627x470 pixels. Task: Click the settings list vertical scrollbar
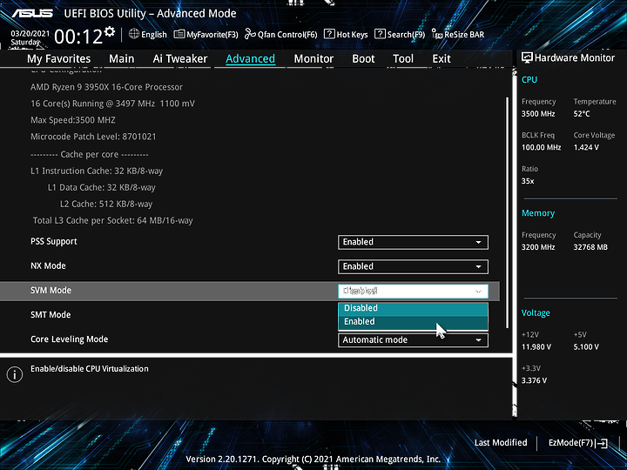tap(508, 211)
